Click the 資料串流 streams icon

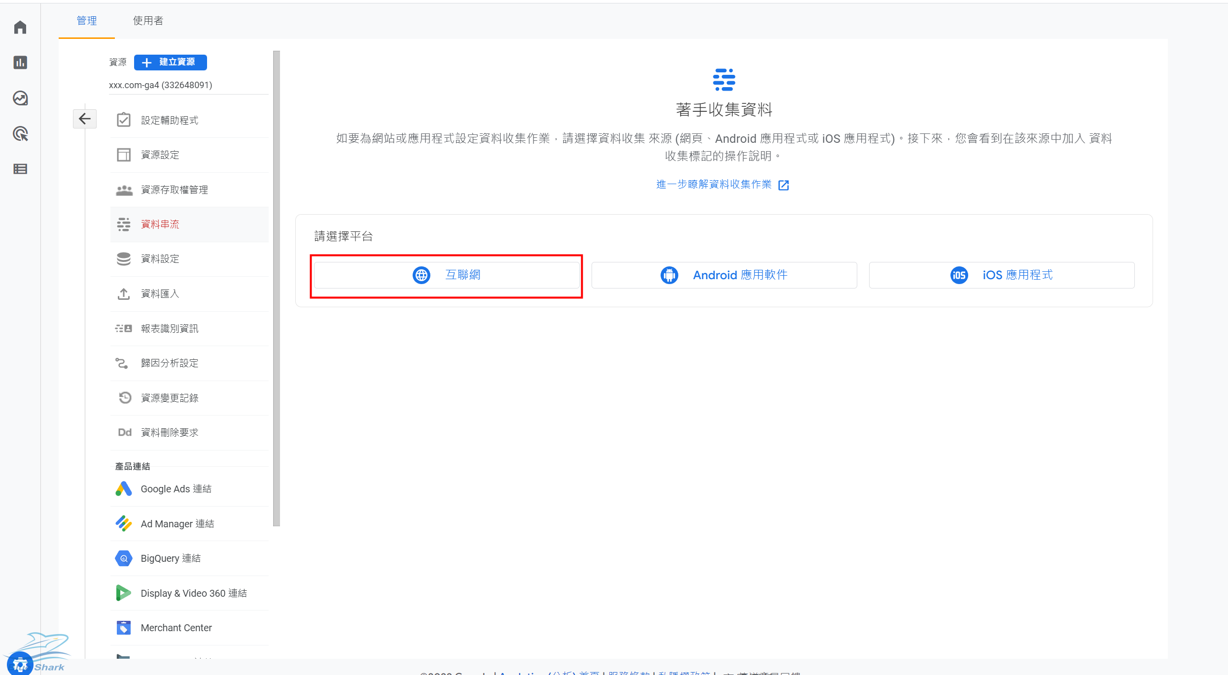tap(124, 224)
